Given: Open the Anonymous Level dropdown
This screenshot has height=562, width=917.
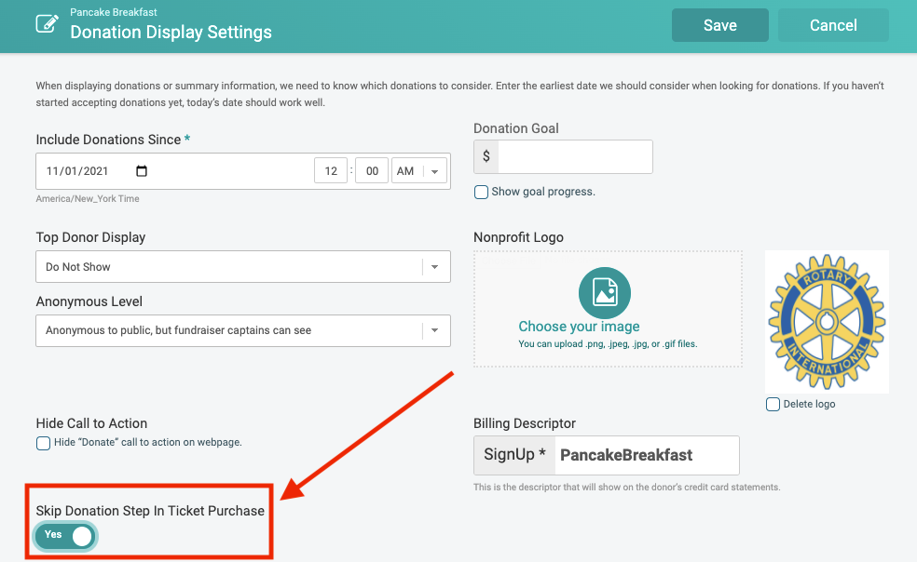Looking at the screenshot, I should click(x=243, y=330).
